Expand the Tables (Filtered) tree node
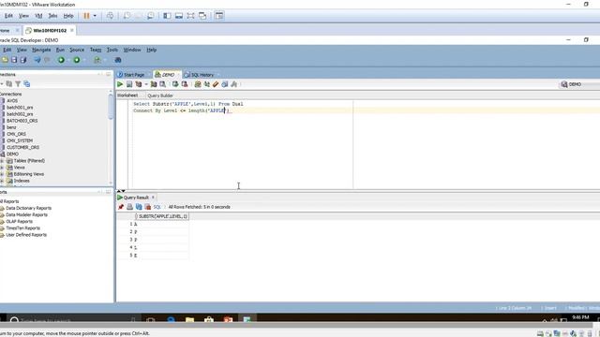The image size is (600, 337). click(x=2, y=161)
